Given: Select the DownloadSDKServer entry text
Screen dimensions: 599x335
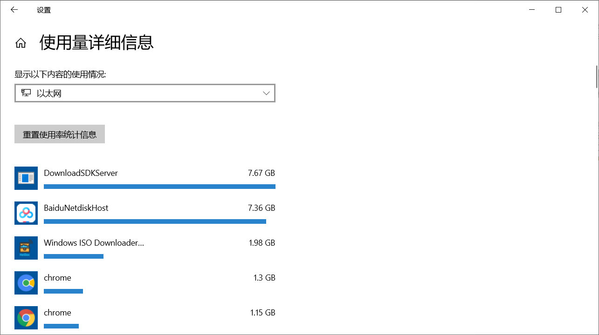Looking at the screenshot, I should [x=81, y=173].
